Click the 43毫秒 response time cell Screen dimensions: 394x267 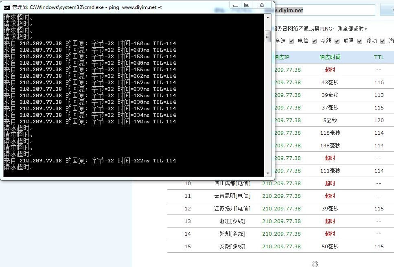click(x=330, y=82)
